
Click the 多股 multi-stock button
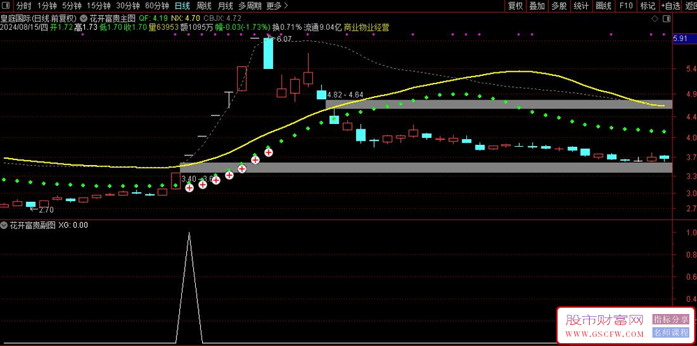click(559, 6)
